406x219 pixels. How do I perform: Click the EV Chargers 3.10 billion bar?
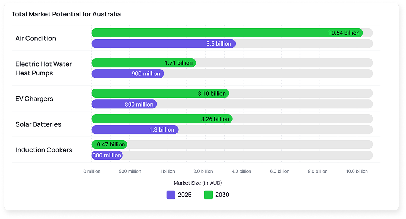(160, 93)
